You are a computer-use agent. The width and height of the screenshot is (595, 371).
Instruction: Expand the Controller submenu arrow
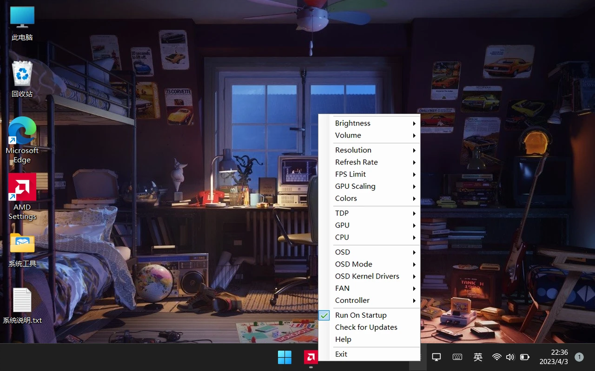[x=414, y=301]
